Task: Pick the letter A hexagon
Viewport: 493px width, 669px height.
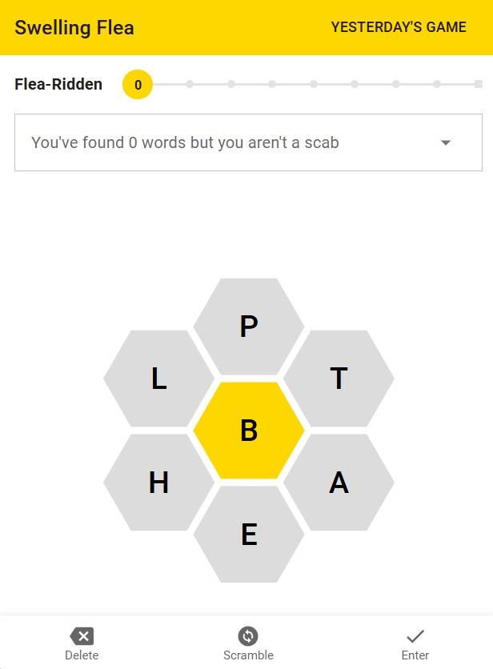Action: point(339,483)
